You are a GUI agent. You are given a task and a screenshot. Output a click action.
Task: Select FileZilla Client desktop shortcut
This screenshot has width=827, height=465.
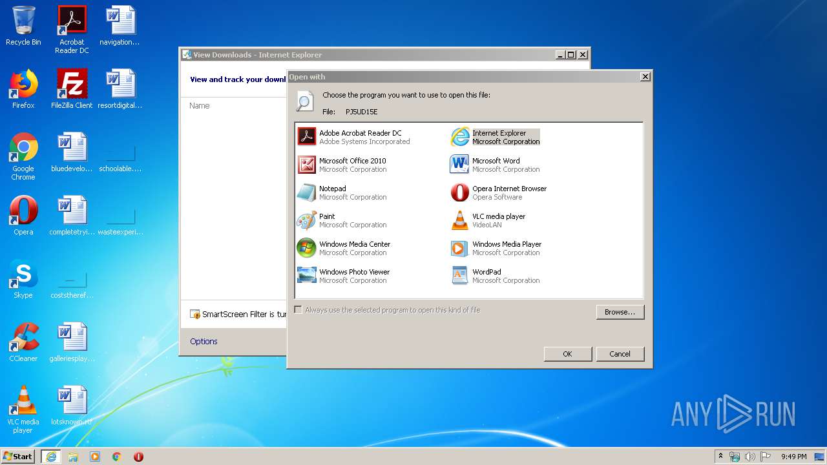[x=72, y=89]
